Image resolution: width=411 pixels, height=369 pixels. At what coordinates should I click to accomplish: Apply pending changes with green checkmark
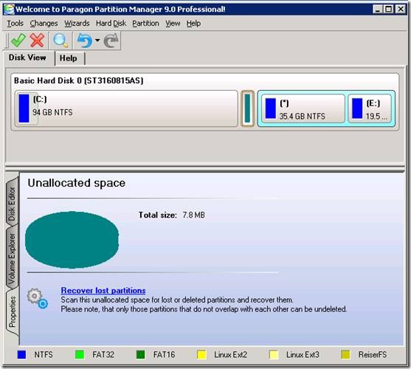pos(18,41)
